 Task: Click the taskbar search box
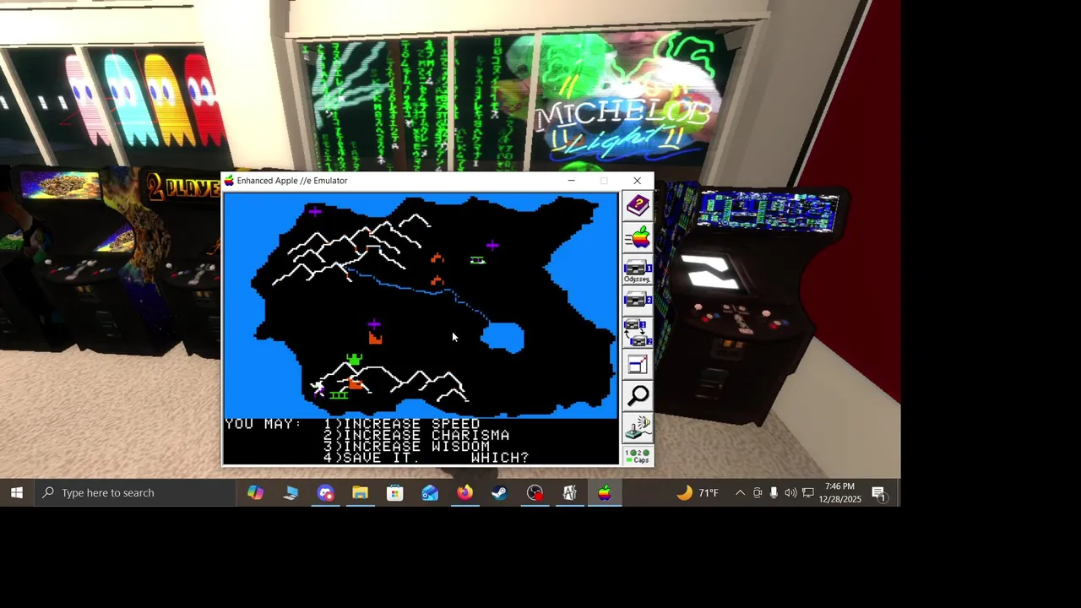(135, 492)
